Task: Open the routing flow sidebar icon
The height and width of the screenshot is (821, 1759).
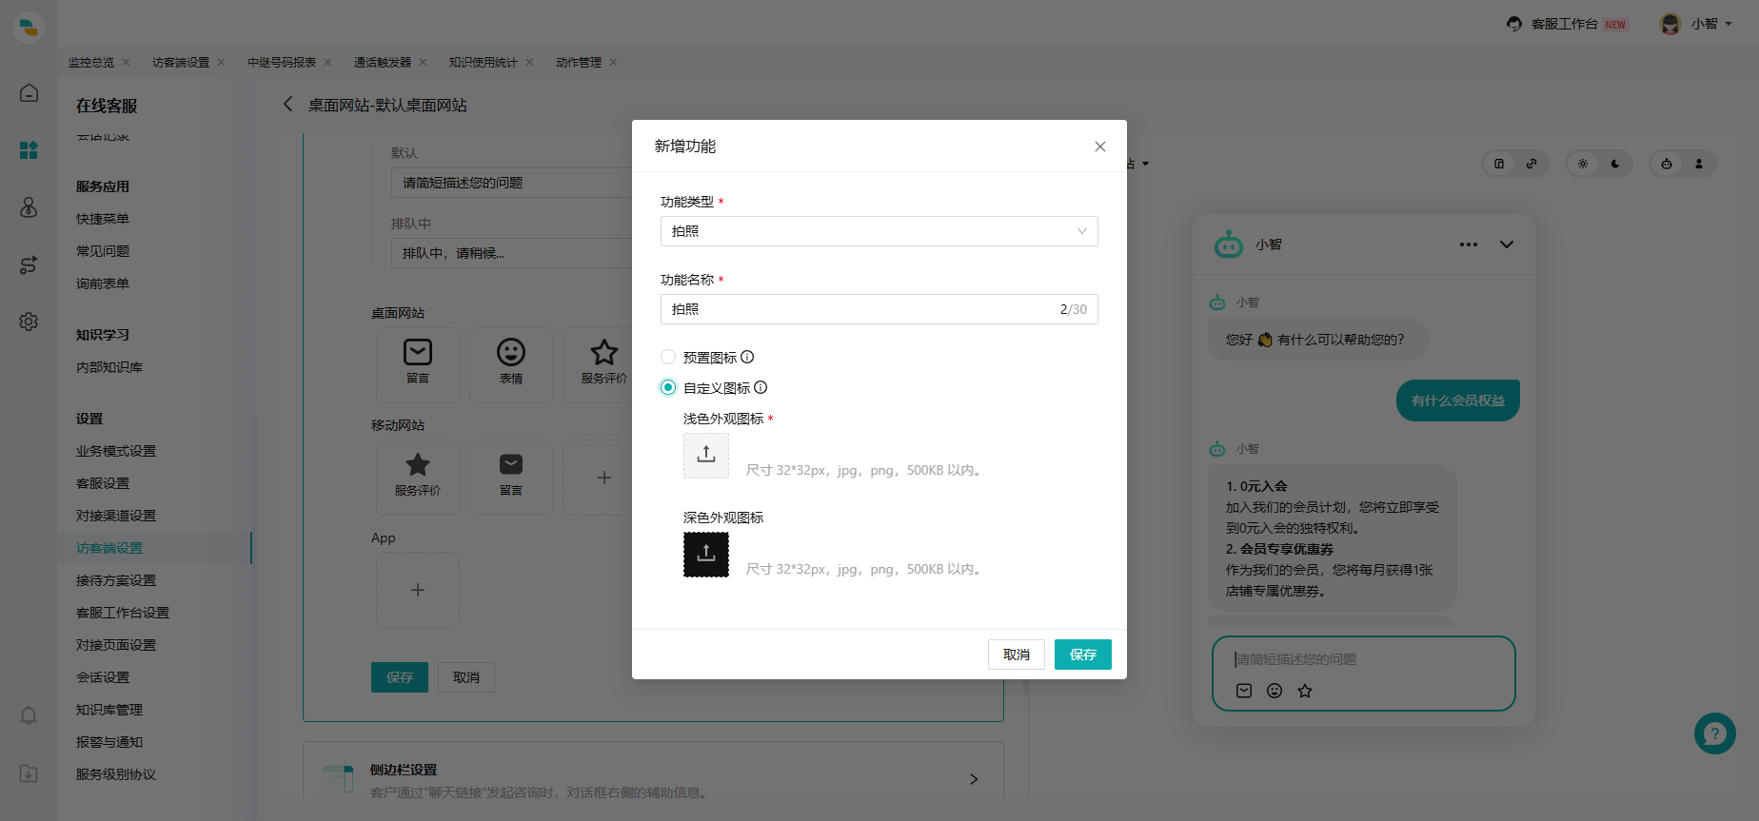Action: [29, 264]
